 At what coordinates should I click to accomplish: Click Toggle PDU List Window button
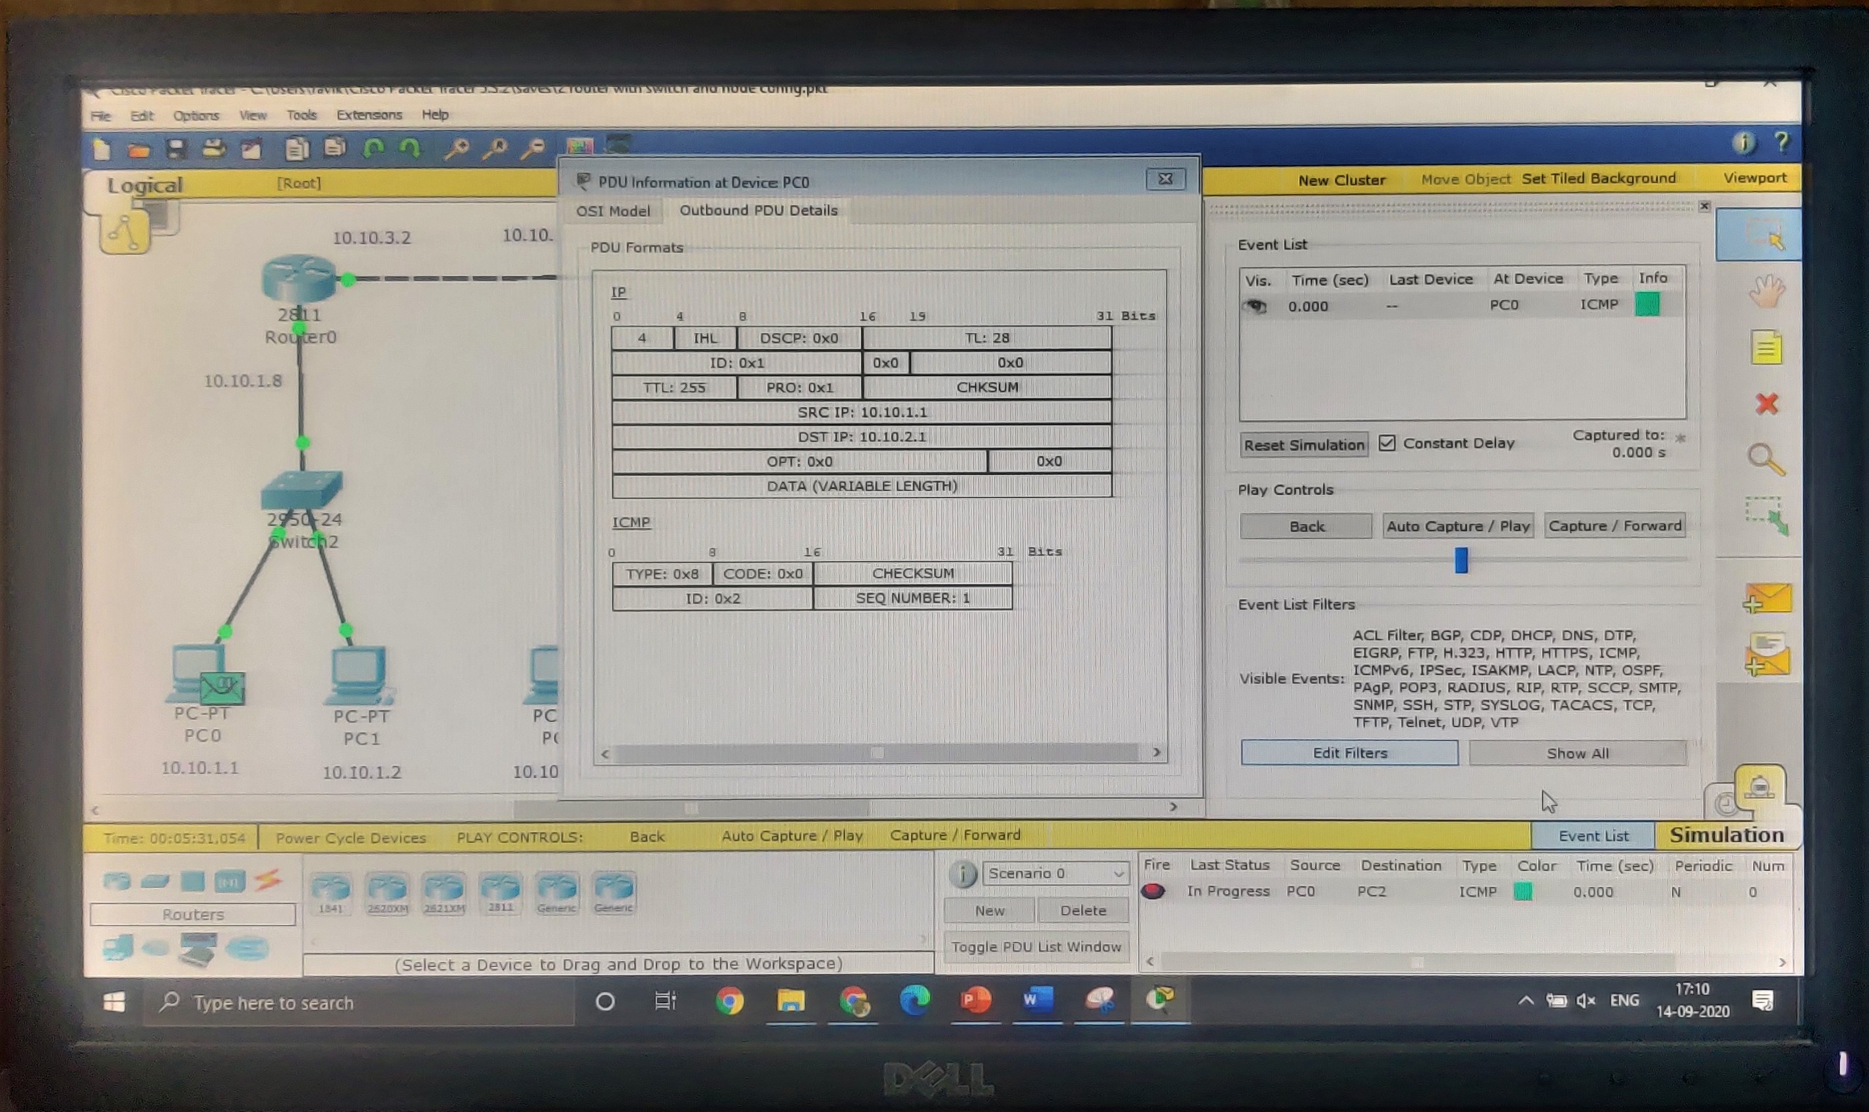1036,947
